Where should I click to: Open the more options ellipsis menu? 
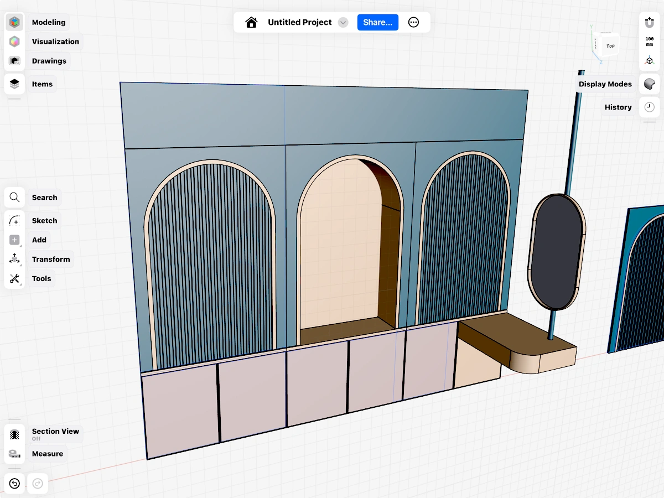click(413, 22)
